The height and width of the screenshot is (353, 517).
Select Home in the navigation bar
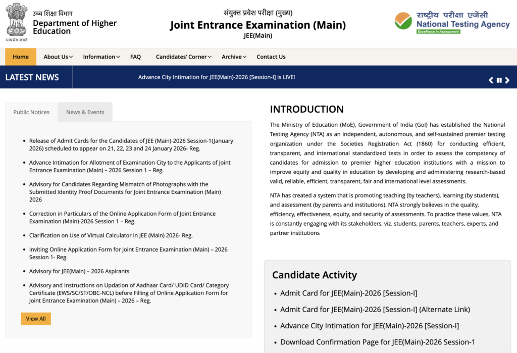tap(20, 57)
